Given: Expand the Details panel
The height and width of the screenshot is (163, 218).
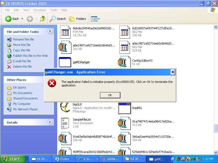Looking at the screenshot, I should (50, 122).
